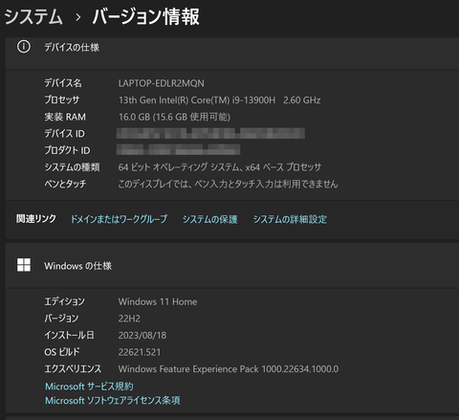Click the エクスペリエンス label
The height and width of the screenshot is (420, 459).
[73, 368]
